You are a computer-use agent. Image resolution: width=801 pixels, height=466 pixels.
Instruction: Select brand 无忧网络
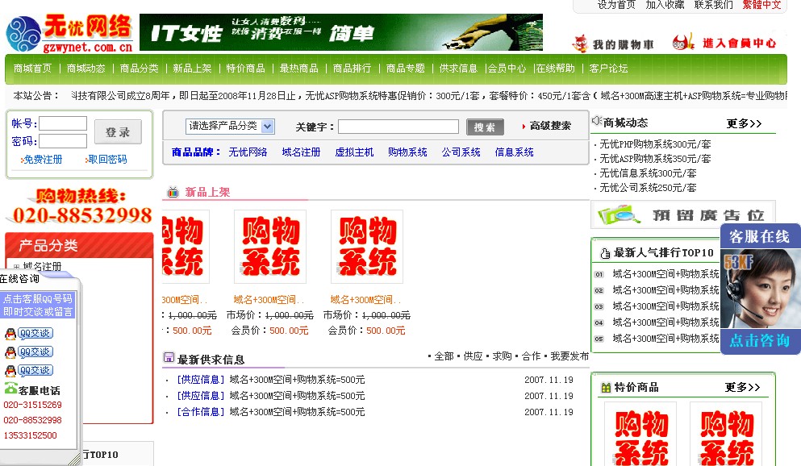tap(248, 152)
